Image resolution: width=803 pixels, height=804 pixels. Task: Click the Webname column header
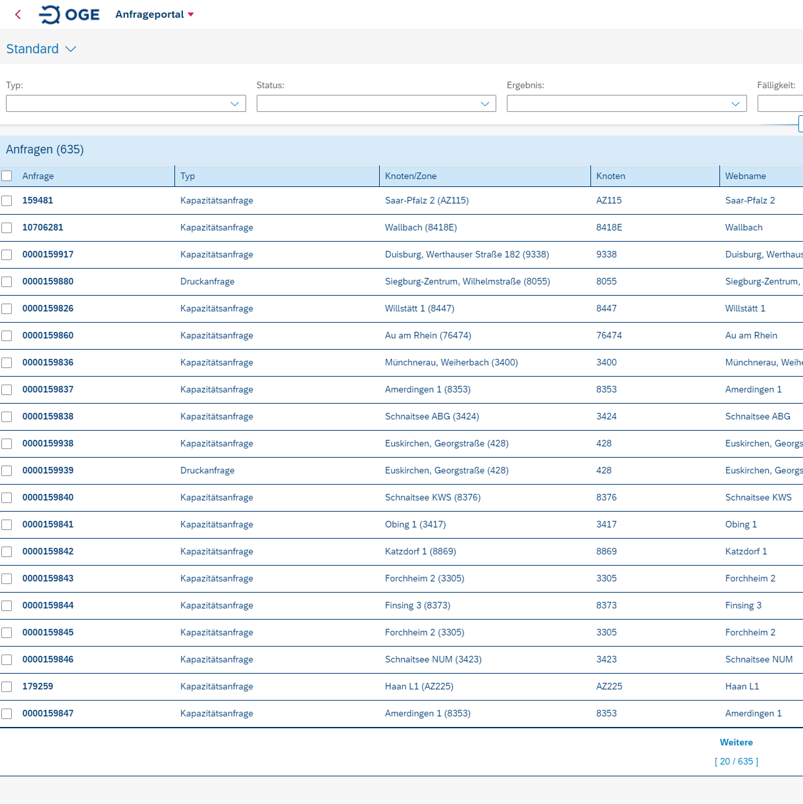(x=746, y=176)
